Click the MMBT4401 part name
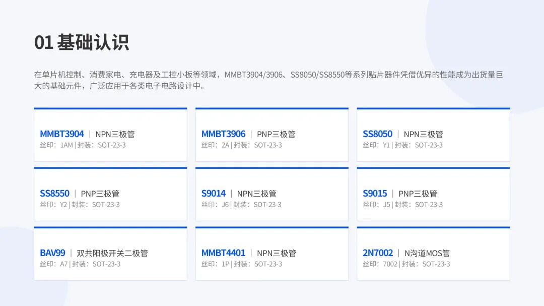 coord(223,253)
